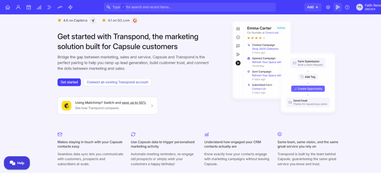The image size is (381, 173).
Task: Open the Sales Pipeline bar-chart icon
Action: coord(39,7)
